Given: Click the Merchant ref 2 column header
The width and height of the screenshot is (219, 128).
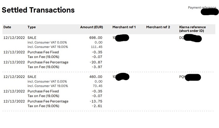Looking at the screenshot, I should coord(158,27).
